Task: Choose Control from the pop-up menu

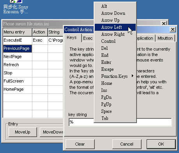Action: tap(115, 41)
